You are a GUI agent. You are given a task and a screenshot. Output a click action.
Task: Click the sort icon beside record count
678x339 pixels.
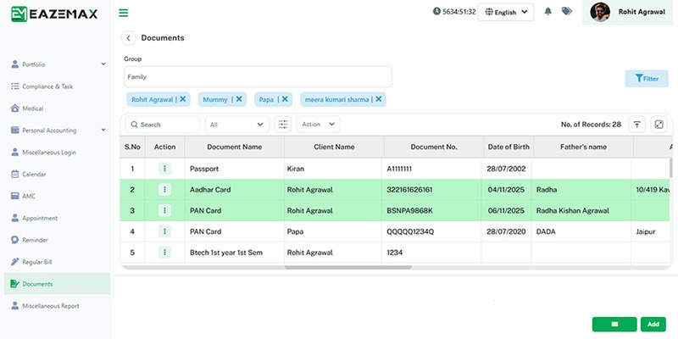tap(637, 125)
